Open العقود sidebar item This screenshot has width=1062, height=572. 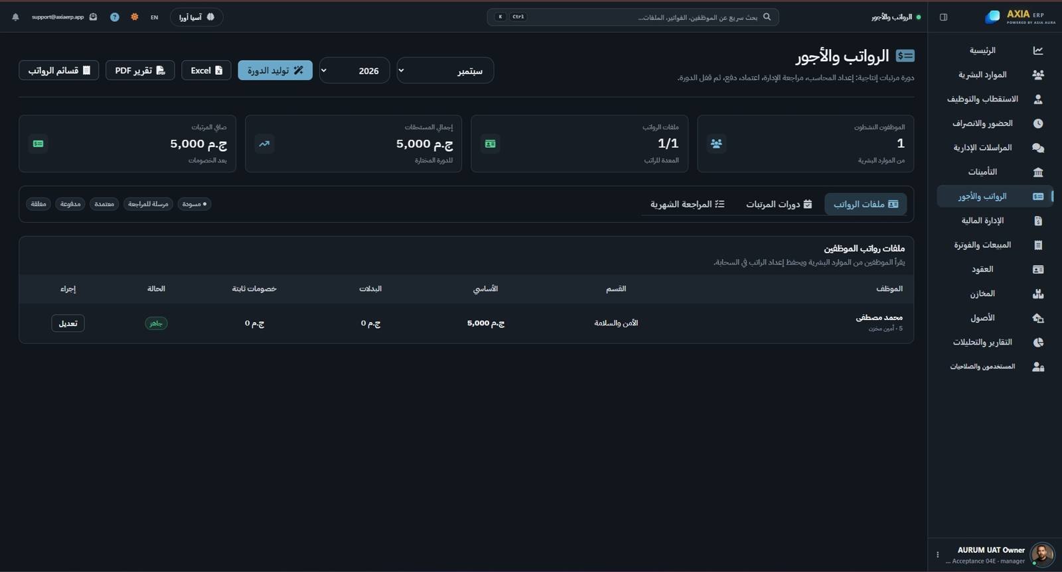tap(995, 269)
